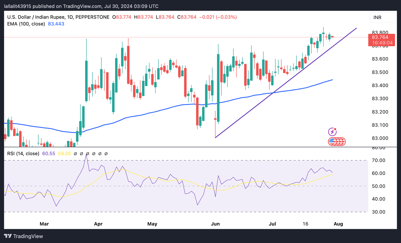This screenshot has width=401, height=243.
Task: Click the first ∅ symbol beside RSI values
Action: pos(75,154)
